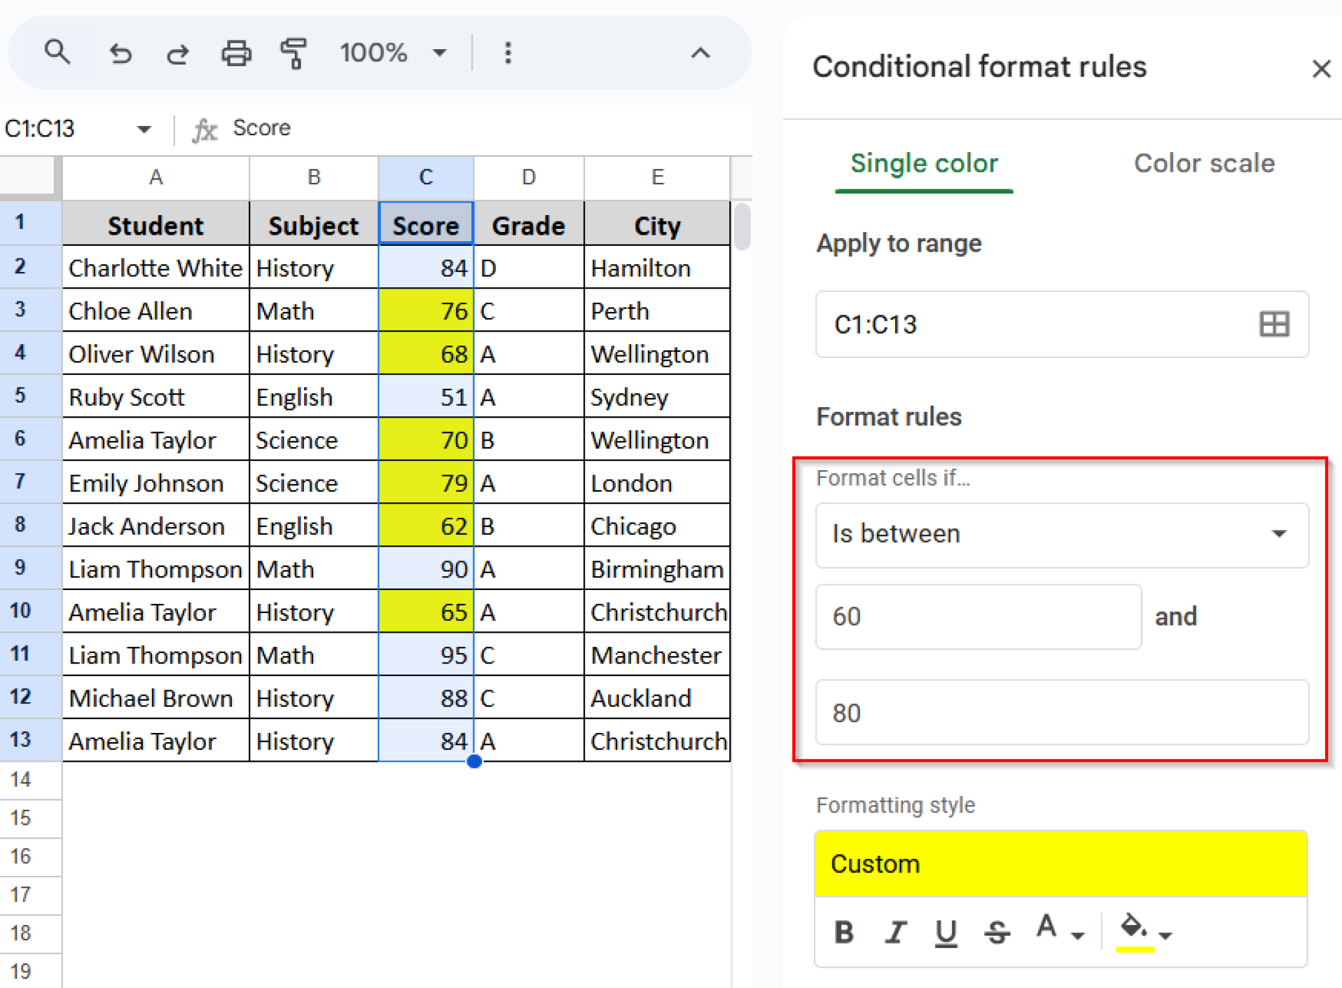Toggle italic in the formatting style
Screen dimensions: 1342x988
pyautogui.click(x=895, y=932)
